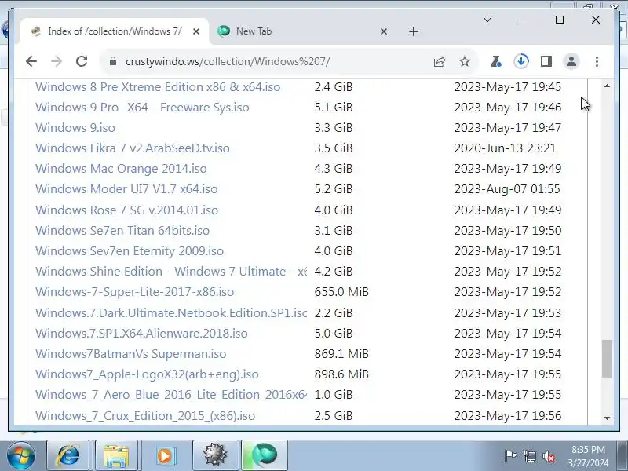The image size is (628, 471).
Task: Share this page icon
Action: click(x=440, y=61)
